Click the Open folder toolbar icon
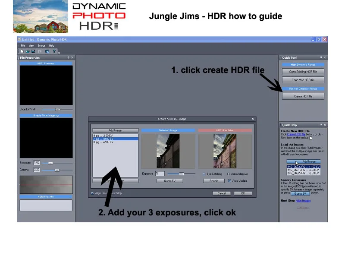This screenshot has height=259, width=345. (28, 51)
